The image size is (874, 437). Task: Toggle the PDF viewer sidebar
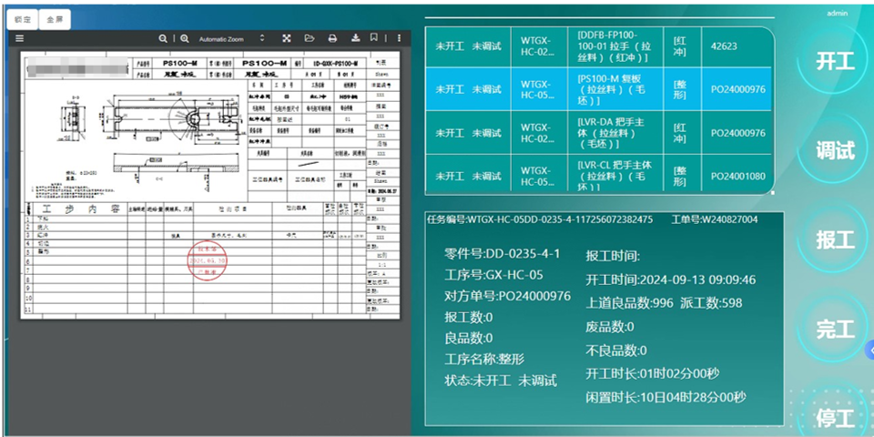tap(19, 38)
